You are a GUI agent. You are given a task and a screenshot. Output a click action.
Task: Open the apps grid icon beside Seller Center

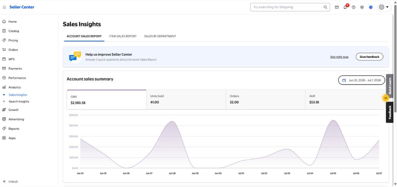pyautogui.click(x=4, y=7)
